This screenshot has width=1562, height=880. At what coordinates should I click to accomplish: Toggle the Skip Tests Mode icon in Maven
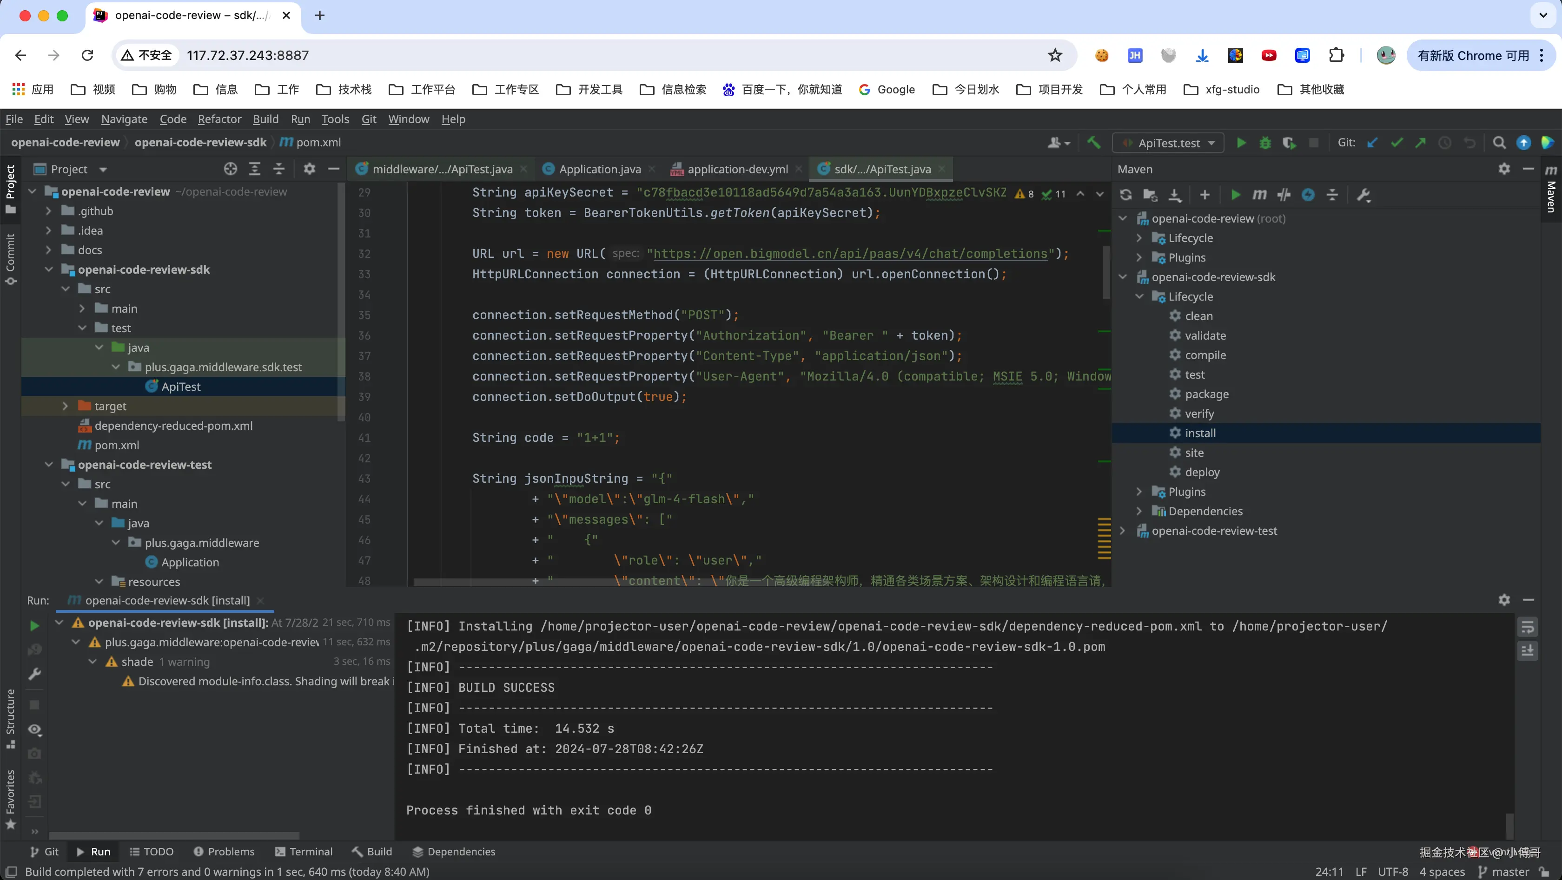pyautogui.click(x=1308, y=195)
